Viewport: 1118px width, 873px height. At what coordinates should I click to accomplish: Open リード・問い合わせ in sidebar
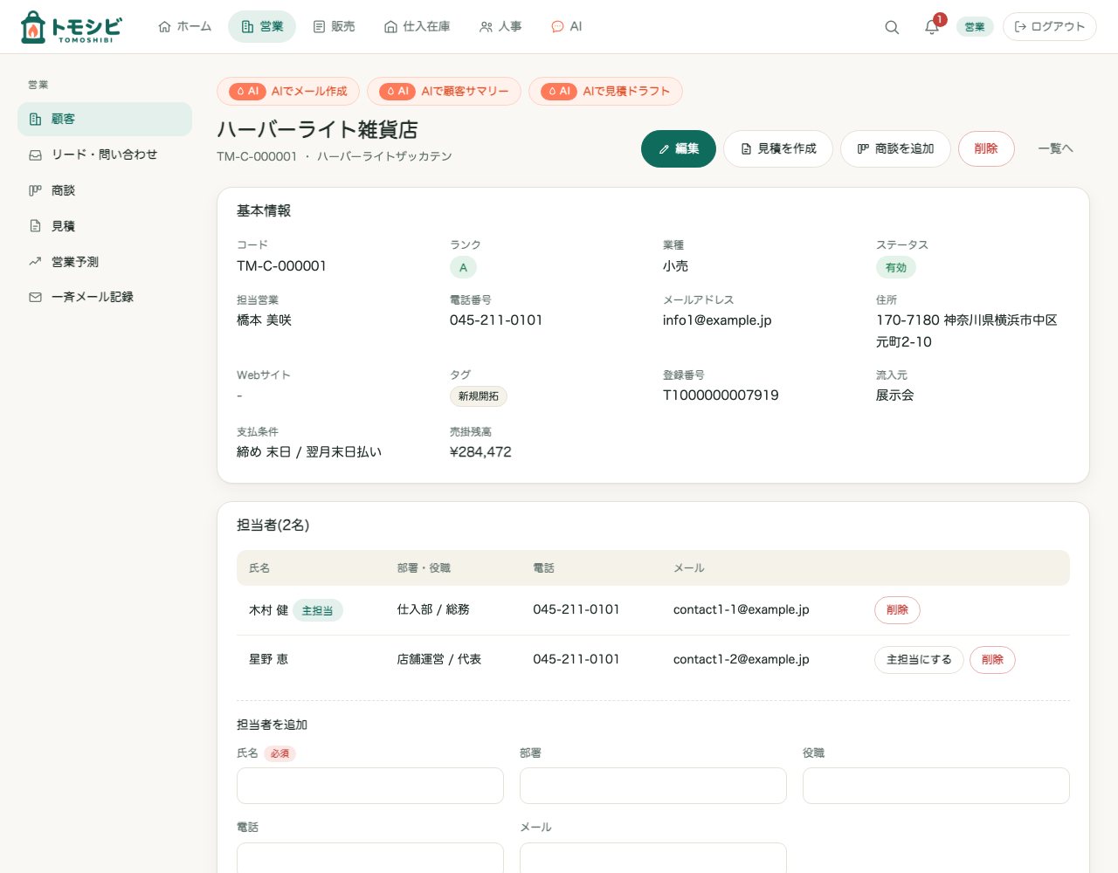pos(105,155)
